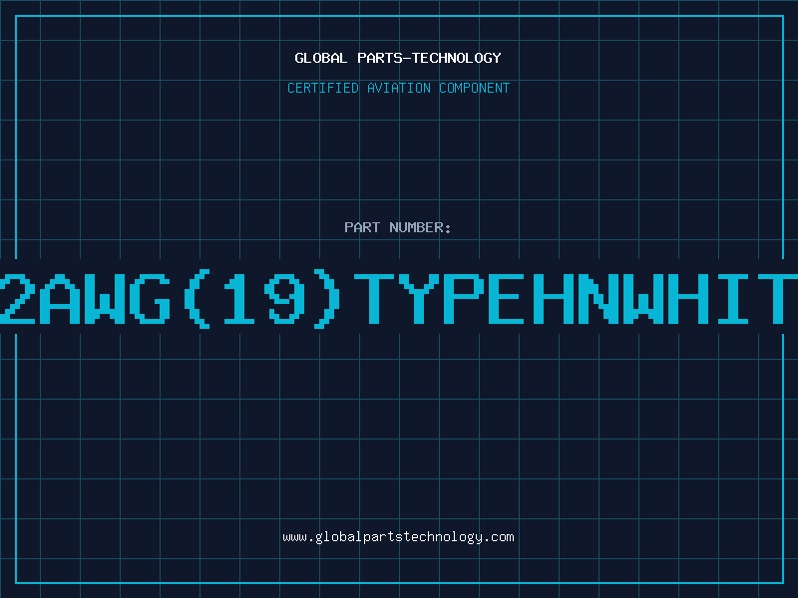The height and width of the screenshot is (598, 798).
Task: Select the CERTIFIED AVIATION COMPONENT subtitle
Action: pos(398,88)
